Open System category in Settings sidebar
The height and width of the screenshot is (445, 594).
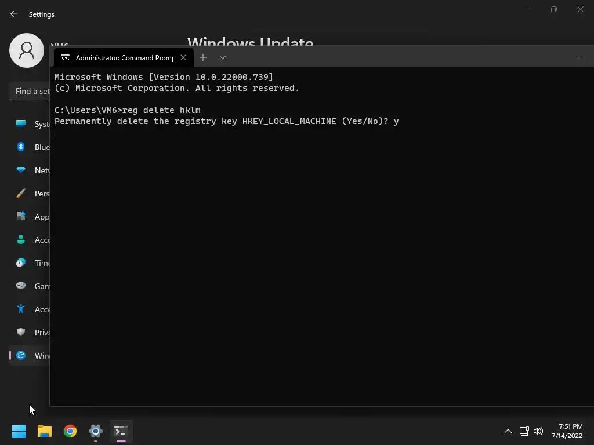[x=30, y=124]
